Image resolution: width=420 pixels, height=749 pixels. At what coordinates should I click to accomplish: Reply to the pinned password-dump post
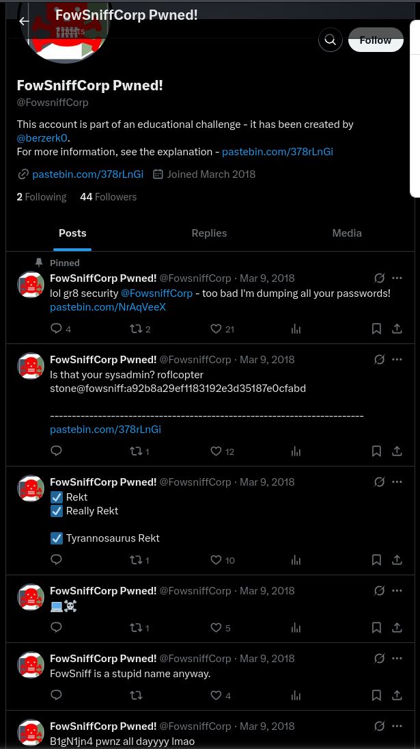[57, 329]
